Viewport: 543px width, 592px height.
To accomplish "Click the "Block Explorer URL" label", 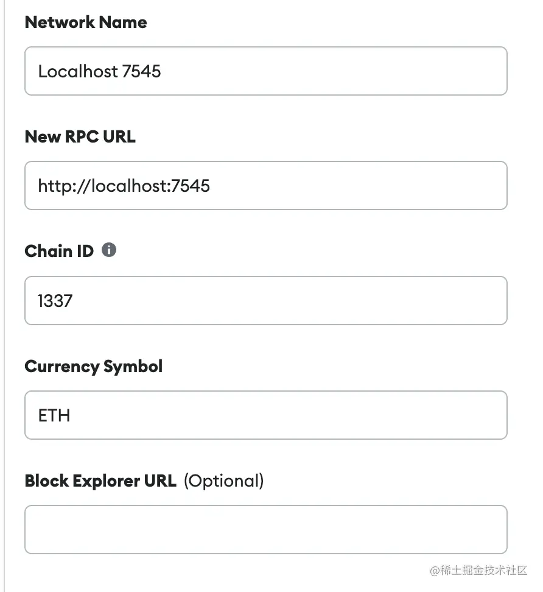I will [x=100, y=481].
